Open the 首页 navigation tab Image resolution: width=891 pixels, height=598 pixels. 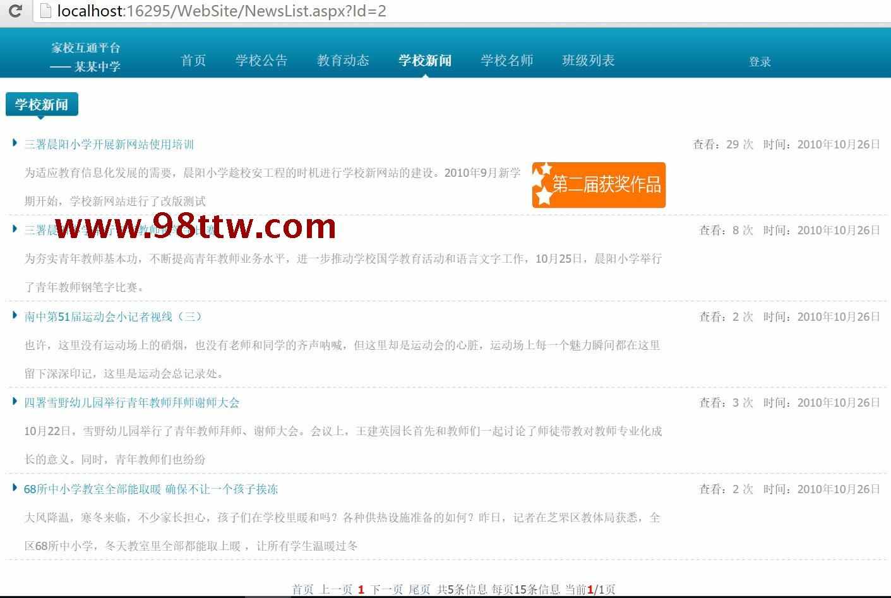pyautogui.click(x=193, y=60)
